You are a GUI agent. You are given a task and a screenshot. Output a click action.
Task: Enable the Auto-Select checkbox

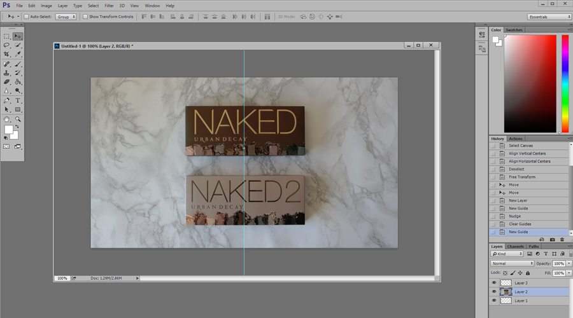coord(26,17)
